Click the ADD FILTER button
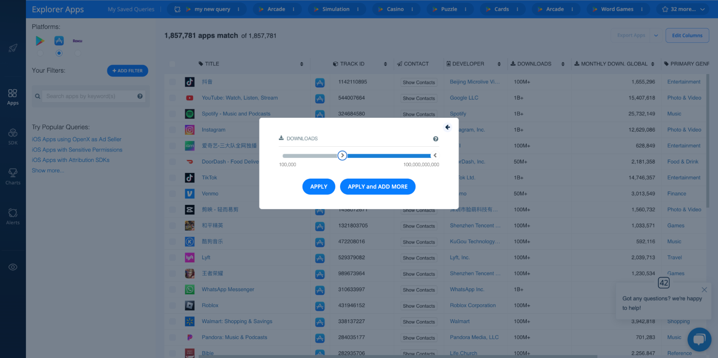Image resolution: width=718 pixels, height=358 pixels. point(128,71)
